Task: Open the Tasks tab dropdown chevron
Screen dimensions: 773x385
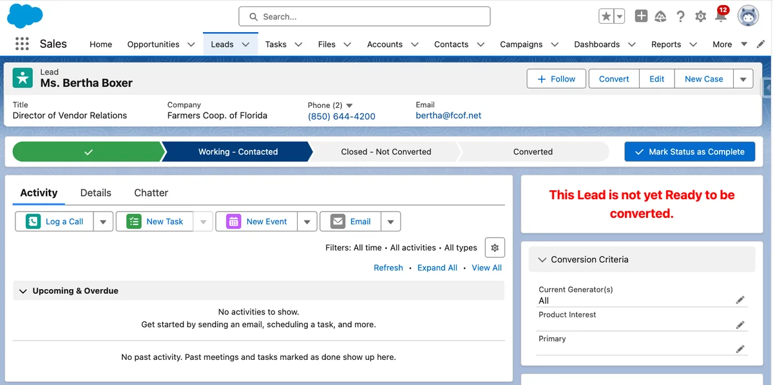Action: [x=298, y=44]
